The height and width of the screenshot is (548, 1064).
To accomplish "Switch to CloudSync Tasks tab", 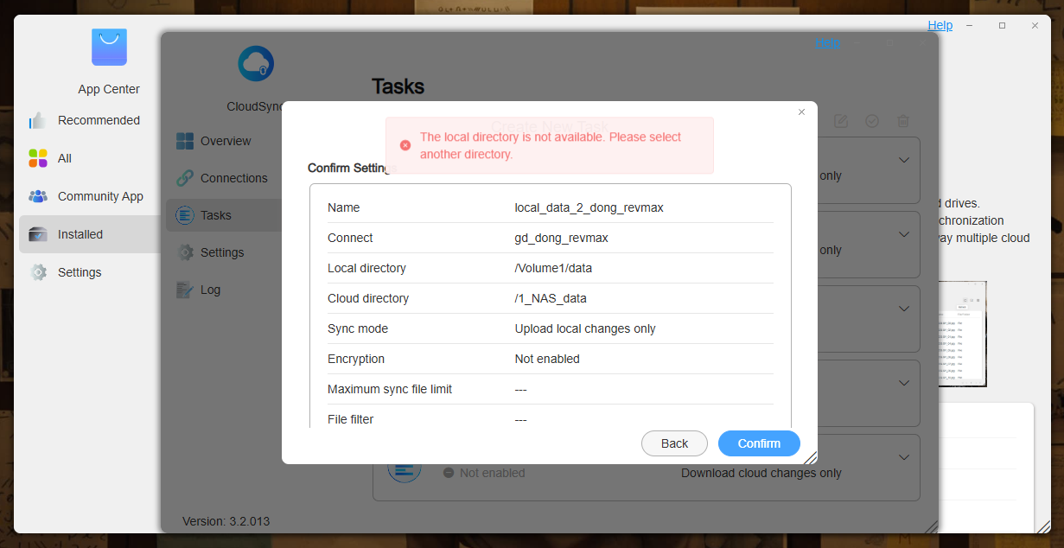I will coord(223,215).
